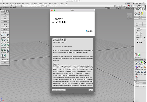Click the Preference Sets button

click(x=118, y=6)
